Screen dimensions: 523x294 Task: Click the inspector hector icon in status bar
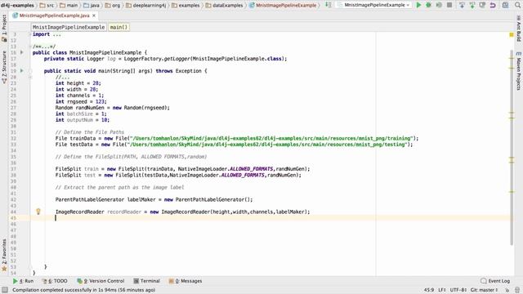coord(517,290)
